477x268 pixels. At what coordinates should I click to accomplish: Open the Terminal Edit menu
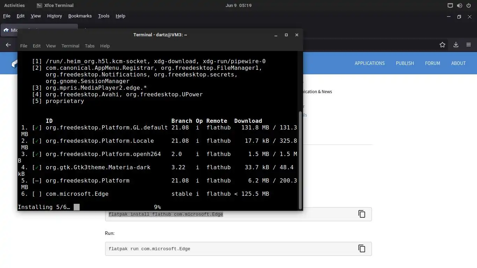pos(37,46)
